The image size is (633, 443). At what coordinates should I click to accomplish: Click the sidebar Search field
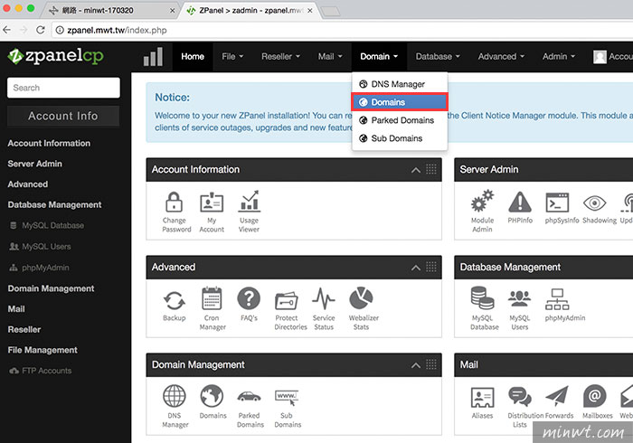point(63,88)
